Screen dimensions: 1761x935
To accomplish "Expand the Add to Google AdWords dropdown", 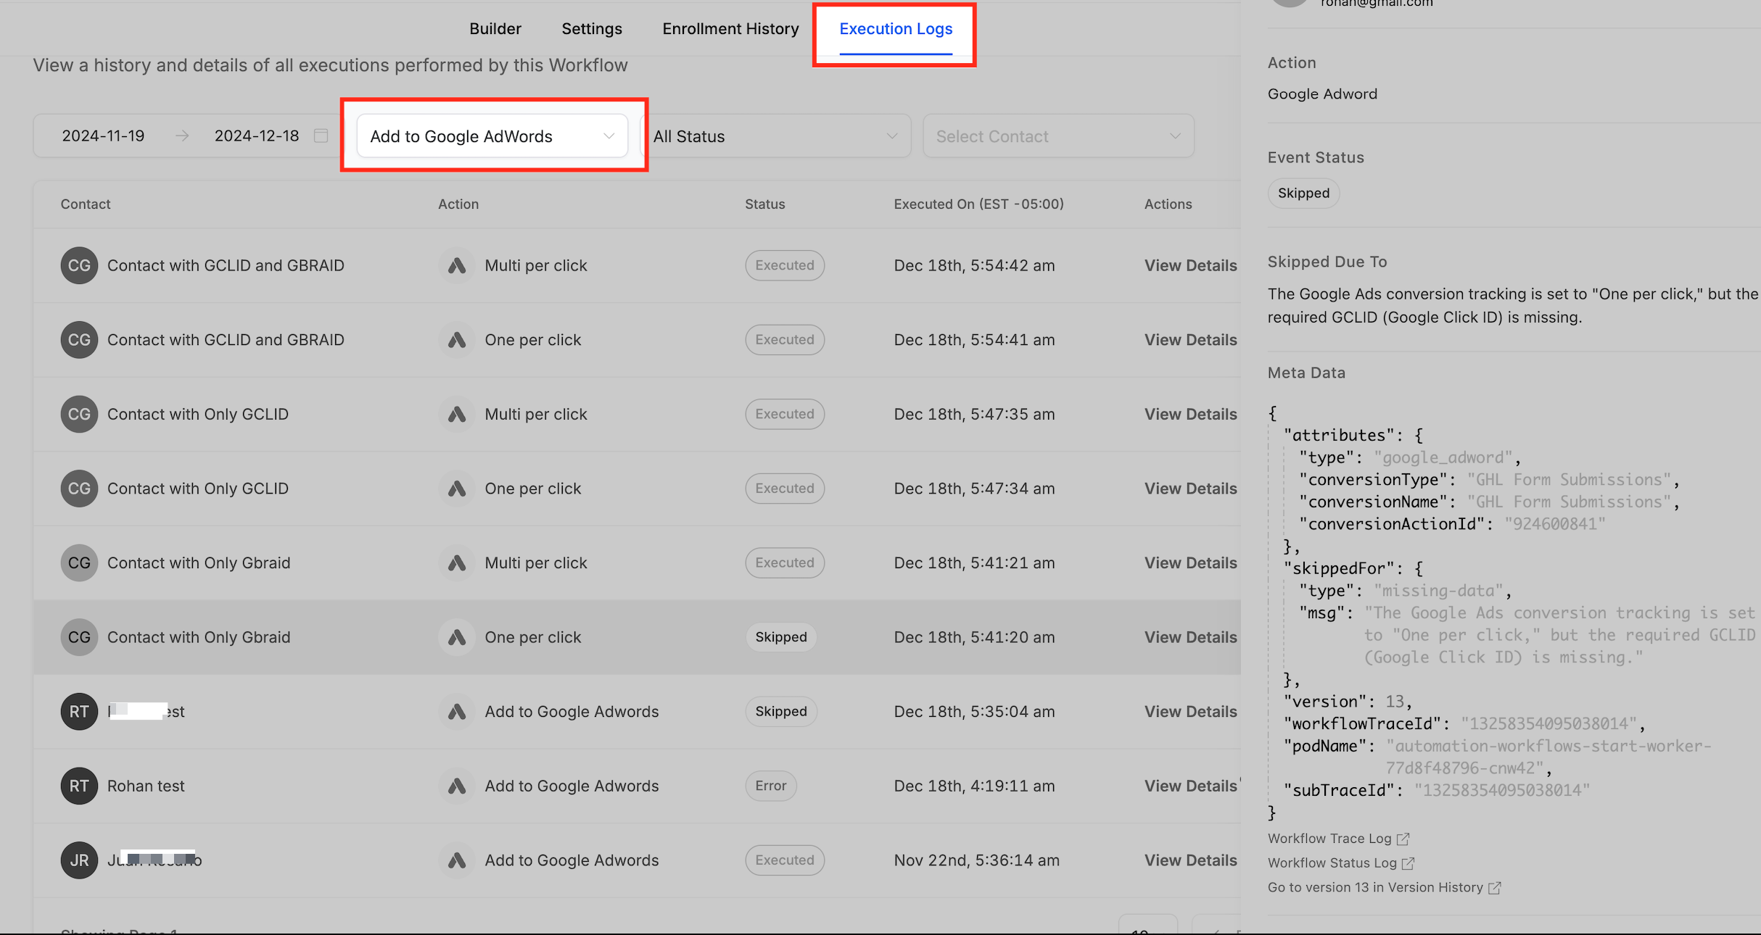I will pos(492,136).
